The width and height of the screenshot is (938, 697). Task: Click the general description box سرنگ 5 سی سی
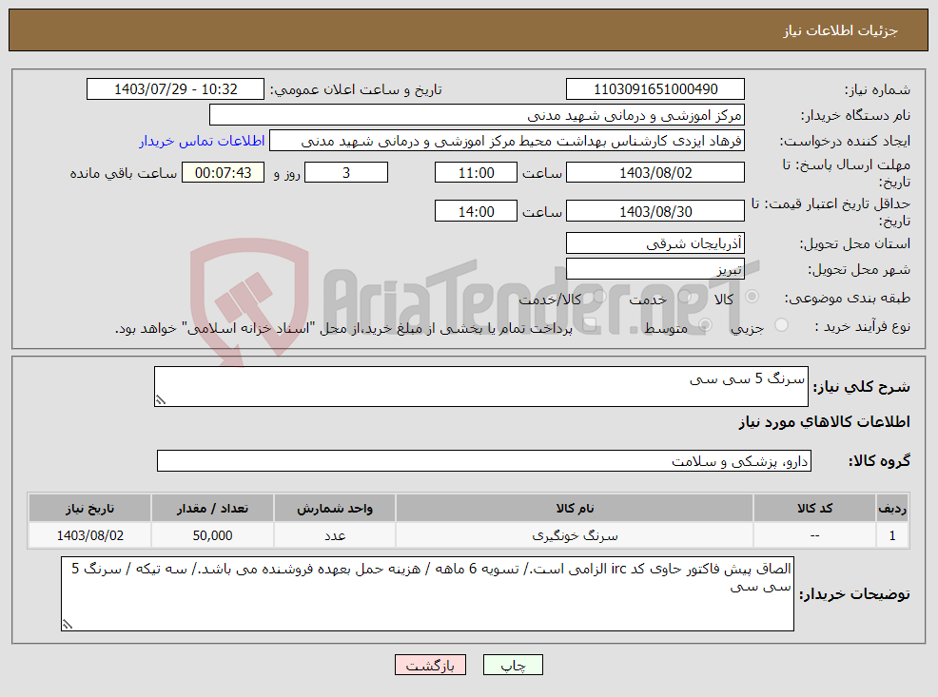click(x=481, y=387)
